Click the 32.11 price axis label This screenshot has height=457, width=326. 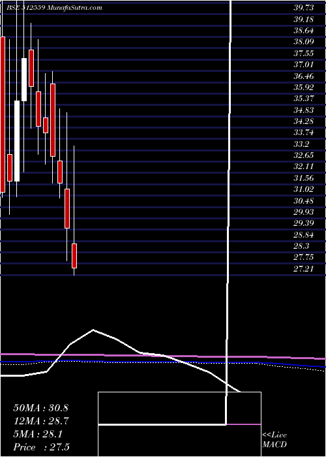coord(304,166)
